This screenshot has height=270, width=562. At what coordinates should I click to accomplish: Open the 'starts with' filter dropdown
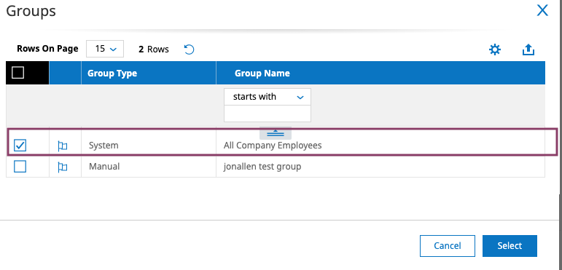268,97
